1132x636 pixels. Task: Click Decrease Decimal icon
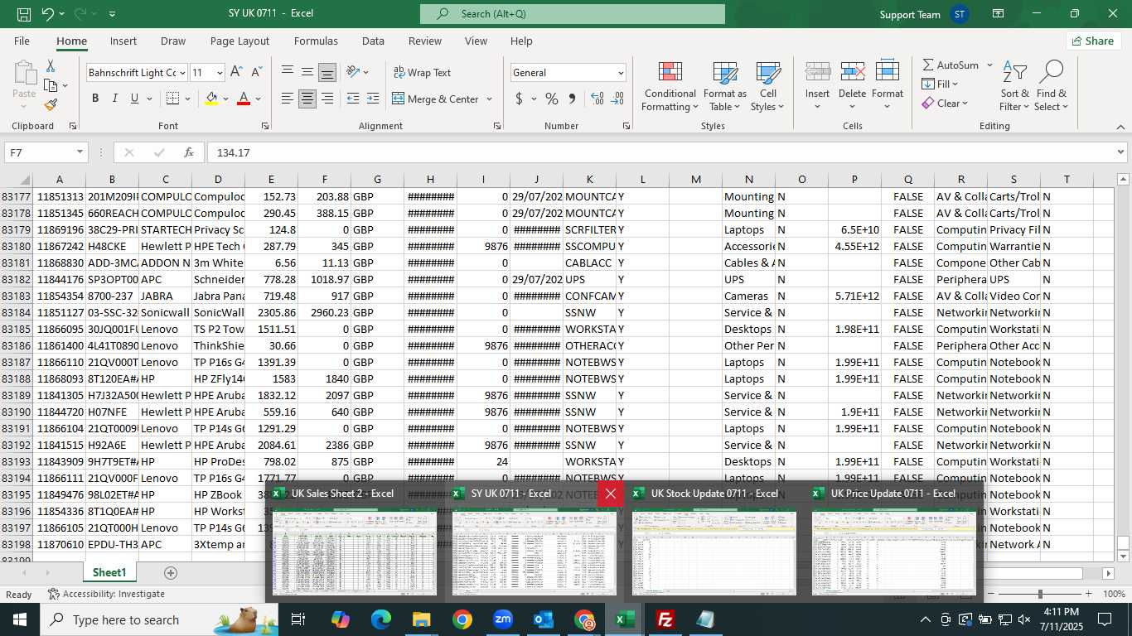click(617, 99)
